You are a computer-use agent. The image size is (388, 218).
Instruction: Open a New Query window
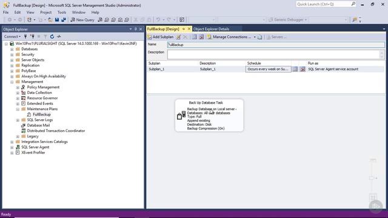click(x=82, y=20)
